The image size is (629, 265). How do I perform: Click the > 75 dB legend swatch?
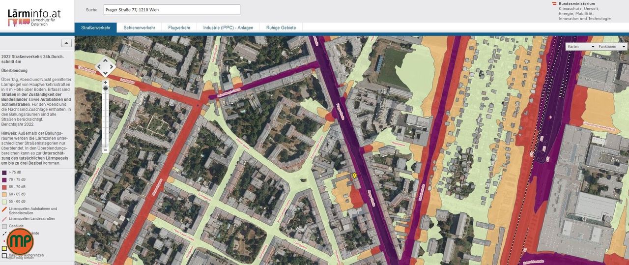click(x=4, y=173)
